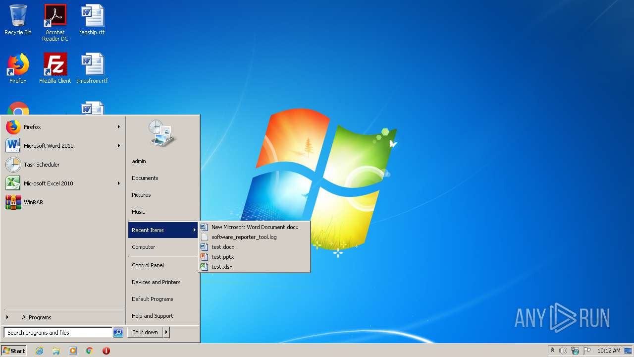This screenshot has width=634, height=357.
Task: Select the FileZilla Client desktop shortcut
Action: (x=55, y=68)
